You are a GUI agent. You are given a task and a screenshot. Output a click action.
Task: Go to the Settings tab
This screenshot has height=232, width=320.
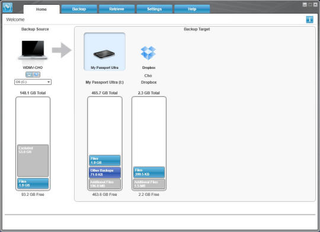155,9
